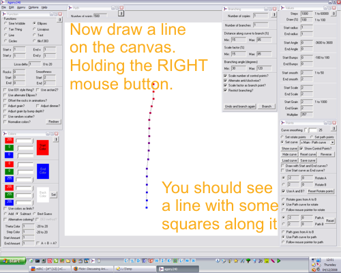This screenshot has height=273, width=341.
Task: Enable Adjust grain checkbox
Action: point(5,106)
